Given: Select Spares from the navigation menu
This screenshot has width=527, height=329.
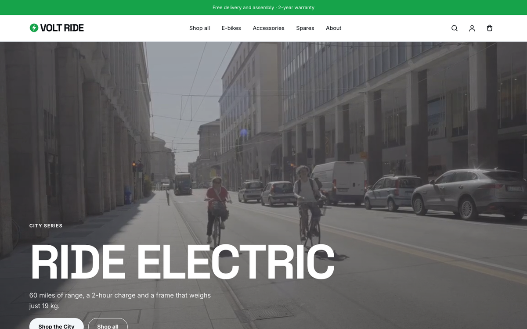Looking at the screenshot, I should coord(305,28).
